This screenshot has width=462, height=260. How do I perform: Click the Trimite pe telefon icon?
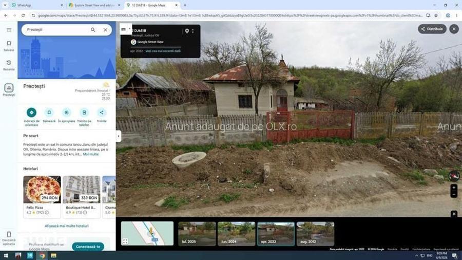click(84, 113)
